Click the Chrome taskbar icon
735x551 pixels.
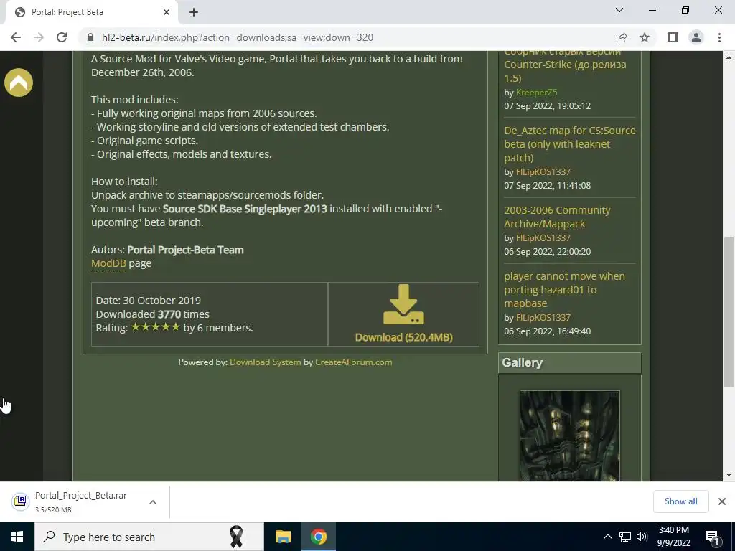(x=318, y=537)
